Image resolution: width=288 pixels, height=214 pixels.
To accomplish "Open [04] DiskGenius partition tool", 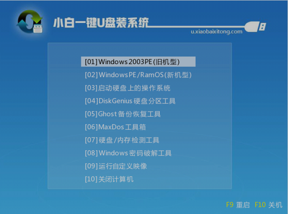I will pos(130,101).
